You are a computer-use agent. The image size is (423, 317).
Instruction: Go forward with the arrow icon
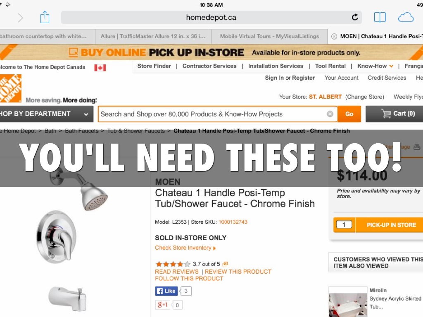tap(21, 18)
